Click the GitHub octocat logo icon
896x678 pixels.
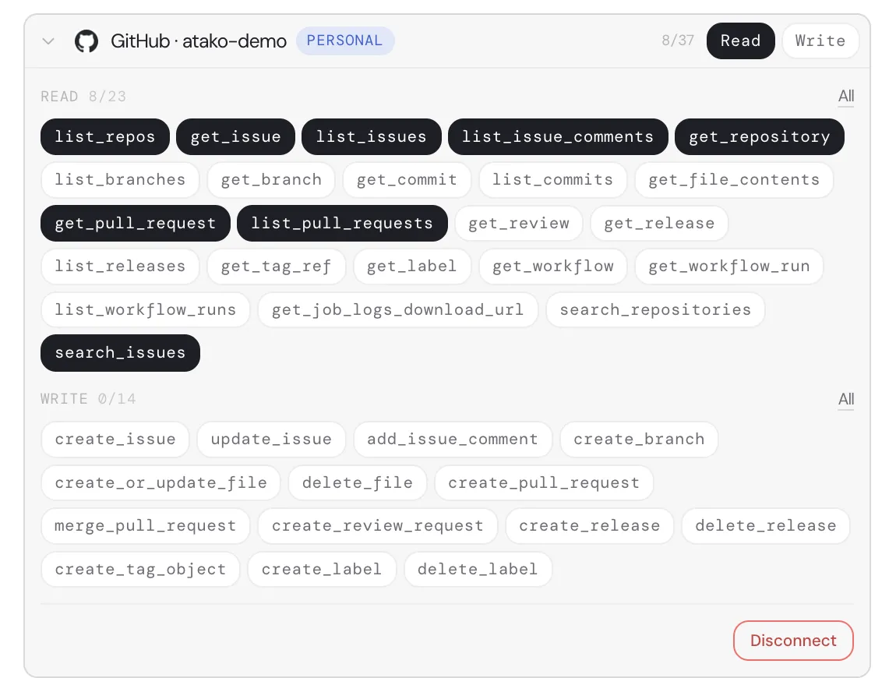click(x=86, y=41)
